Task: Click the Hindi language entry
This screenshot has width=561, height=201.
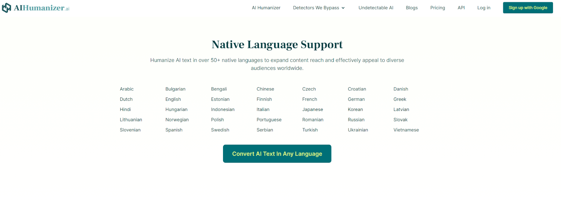Action: click(125, 109)
